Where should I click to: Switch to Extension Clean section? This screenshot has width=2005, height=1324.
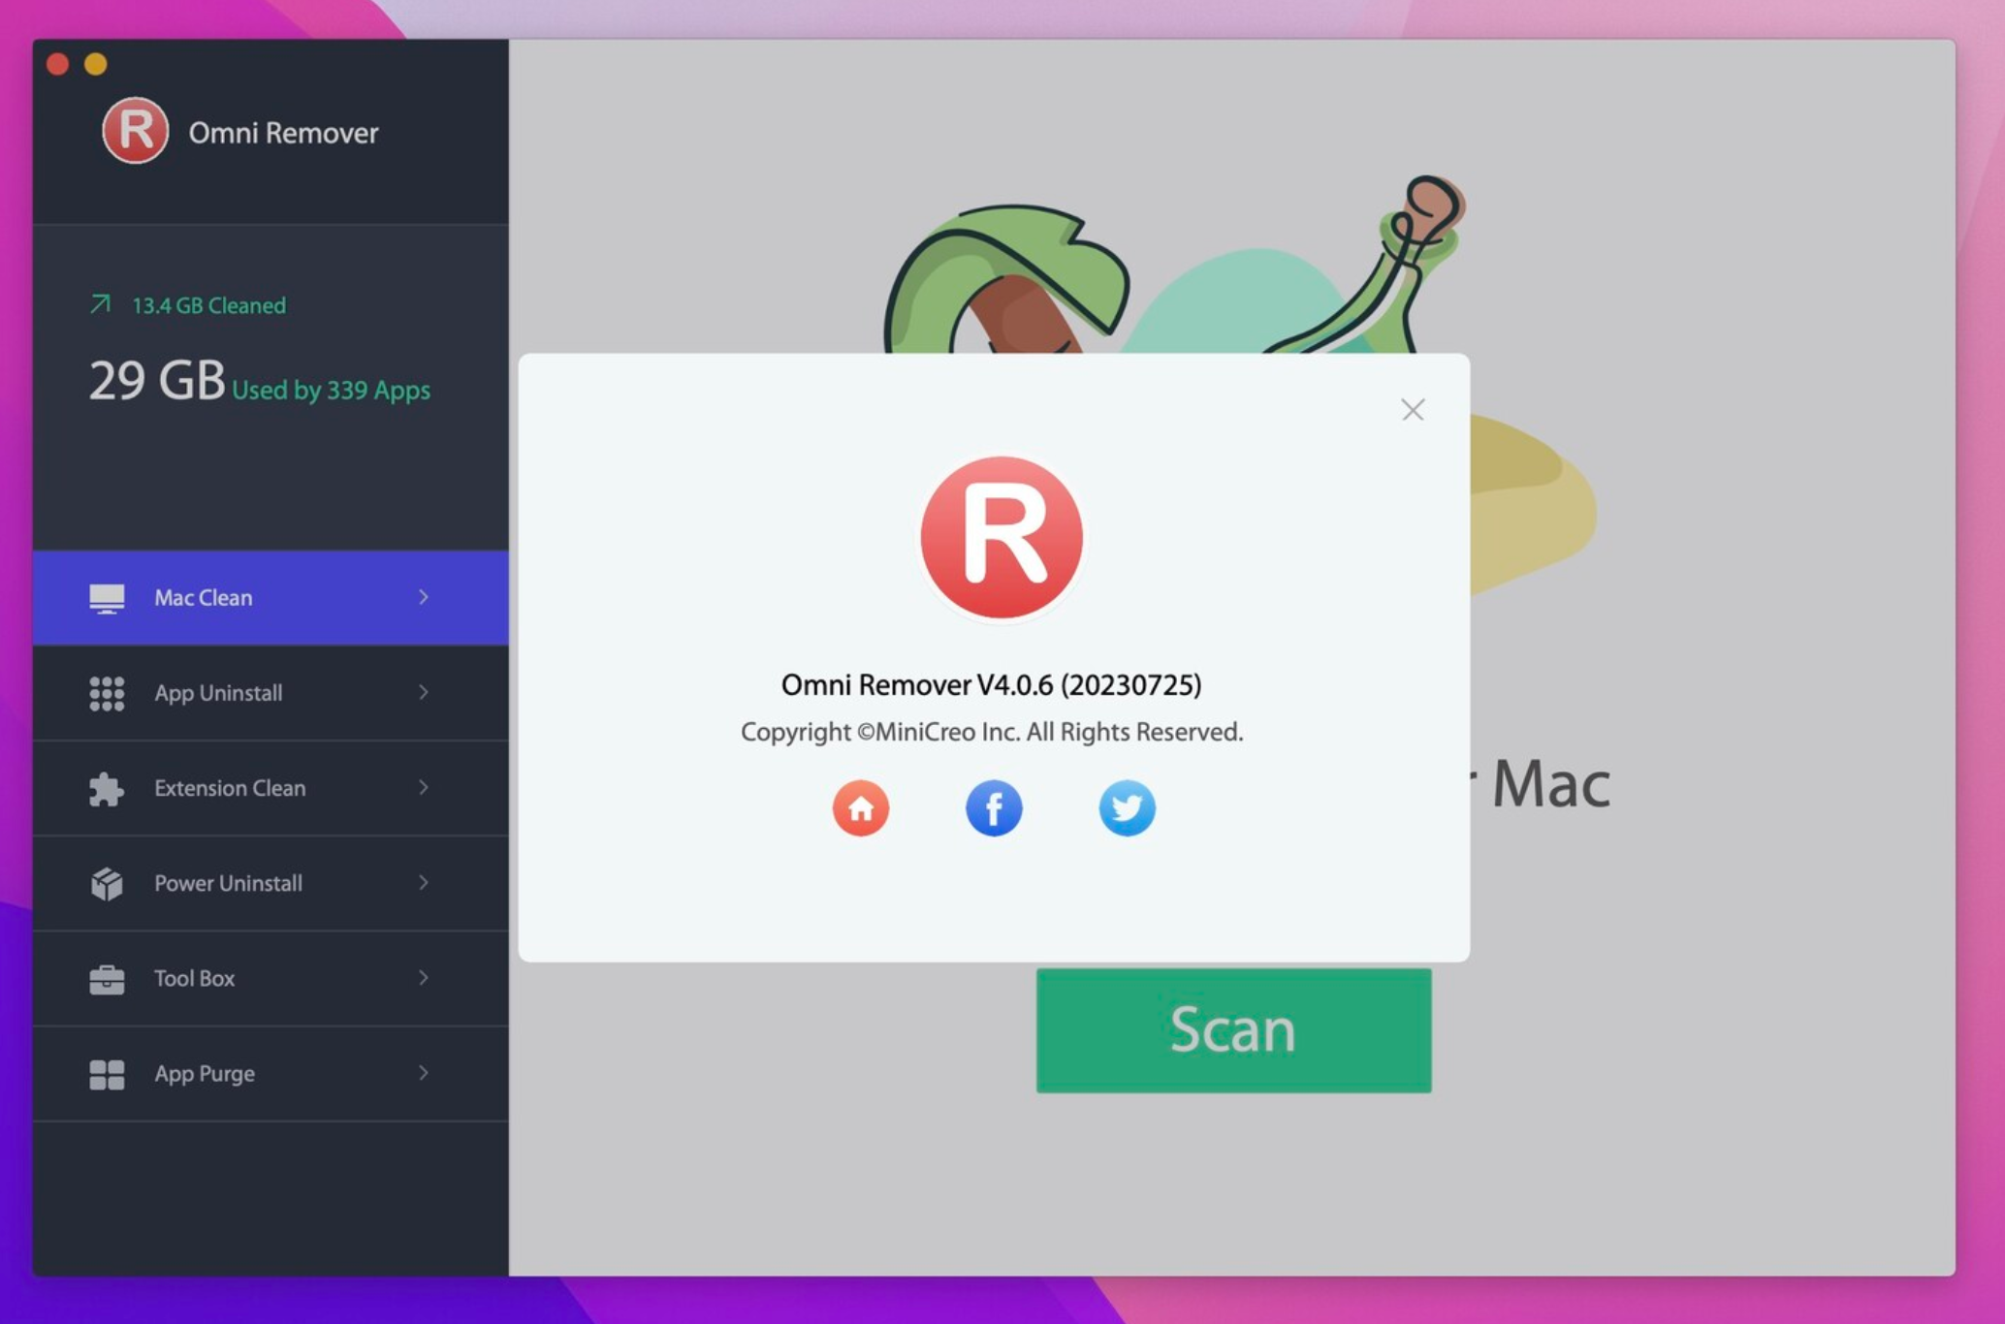click(x=271, y=788)
